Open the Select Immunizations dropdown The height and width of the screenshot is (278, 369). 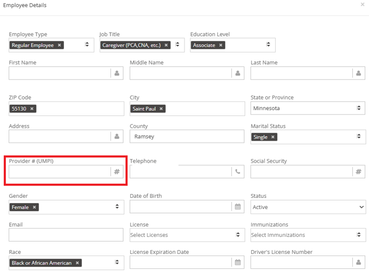tap(308, 235)
